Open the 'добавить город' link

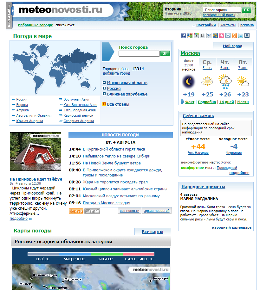coord(116,73)
